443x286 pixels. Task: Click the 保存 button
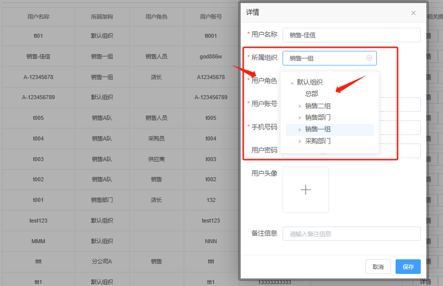point(408,267)
